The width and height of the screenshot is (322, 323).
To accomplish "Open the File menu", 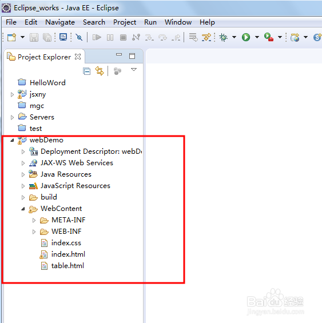I will 11,22.
